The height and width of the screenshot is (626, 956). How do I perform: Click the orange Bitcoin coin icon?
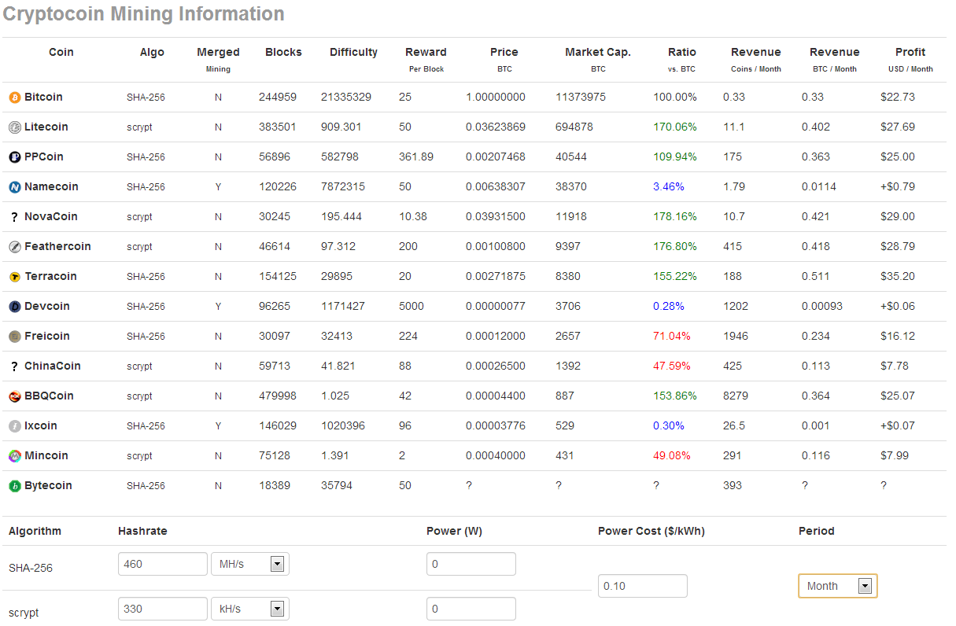click(x=14, y=98)
